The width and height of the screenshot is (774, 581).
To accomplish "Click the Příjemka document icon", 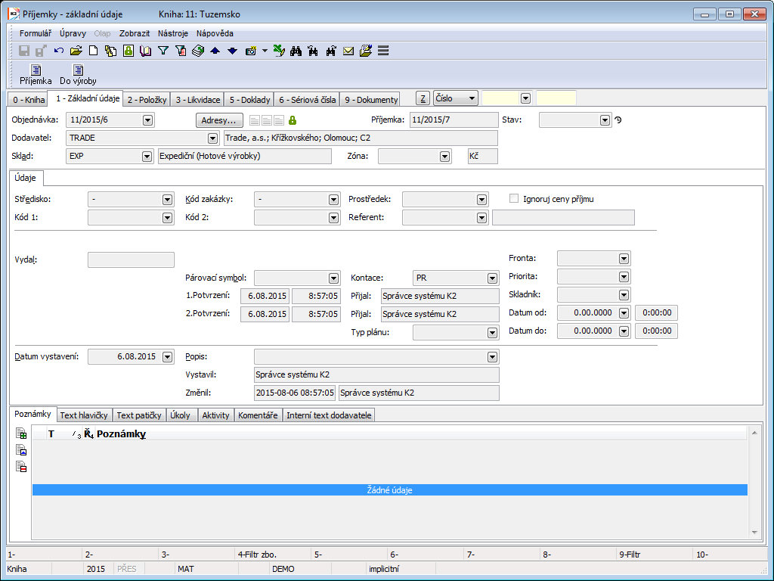I will click(x=36, y=70).
